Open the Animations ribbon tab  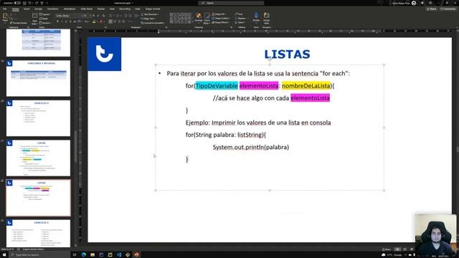[x=70, y=9]
